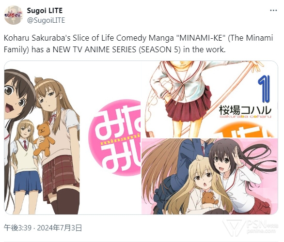Open the bottom-right pink anime artwork image
284x242 pixels.
[209, 176]
